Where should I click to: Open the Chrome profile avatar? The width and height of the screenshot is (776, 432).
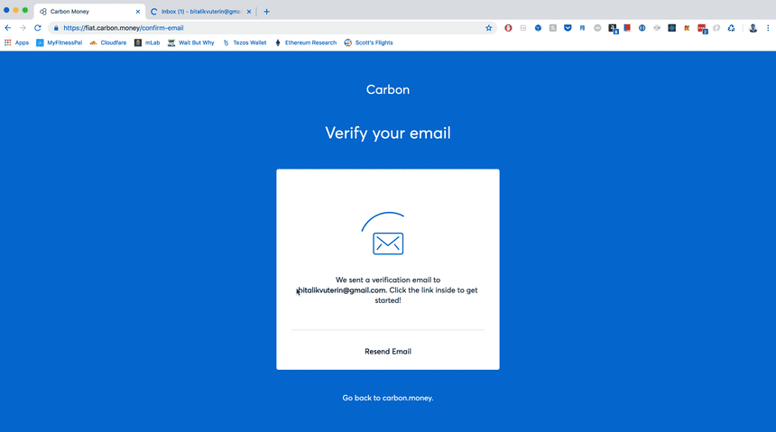point(753,28)
